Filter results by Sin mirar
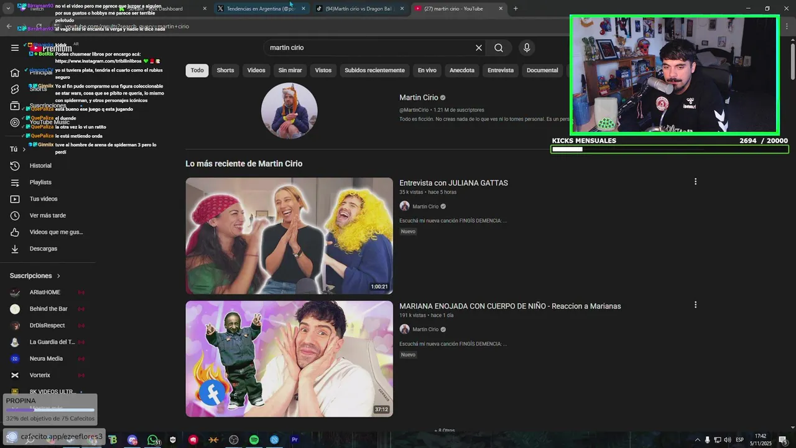 [x=290, y=70]
